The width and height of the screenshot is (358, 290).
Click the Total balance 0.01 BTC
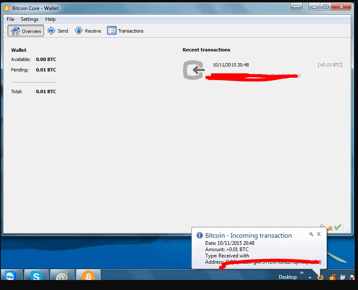pyautogui.click(x=46, y=92)
